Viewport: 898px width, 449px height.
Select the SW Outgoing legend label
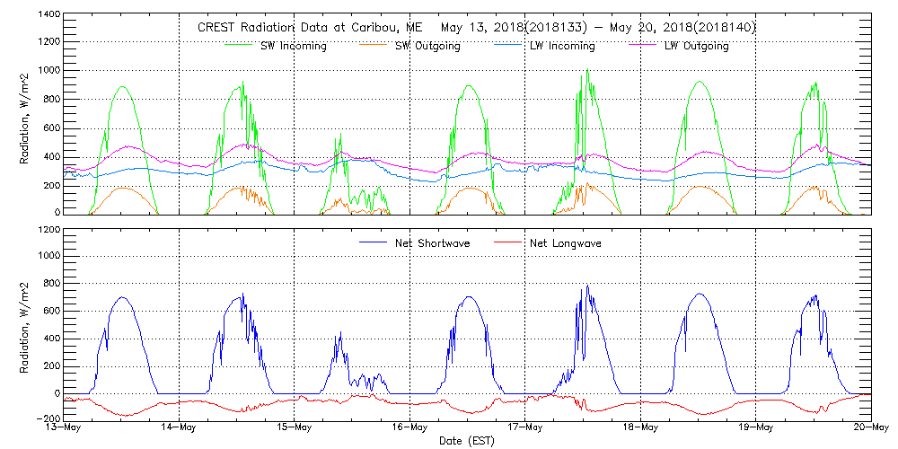coord(427,46)
